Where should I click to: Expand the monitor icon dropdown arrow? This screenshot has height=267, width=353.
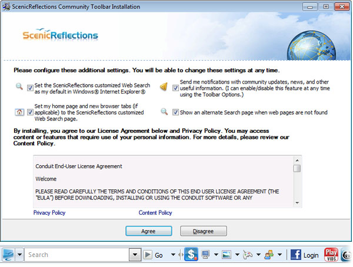coord(216,255)
